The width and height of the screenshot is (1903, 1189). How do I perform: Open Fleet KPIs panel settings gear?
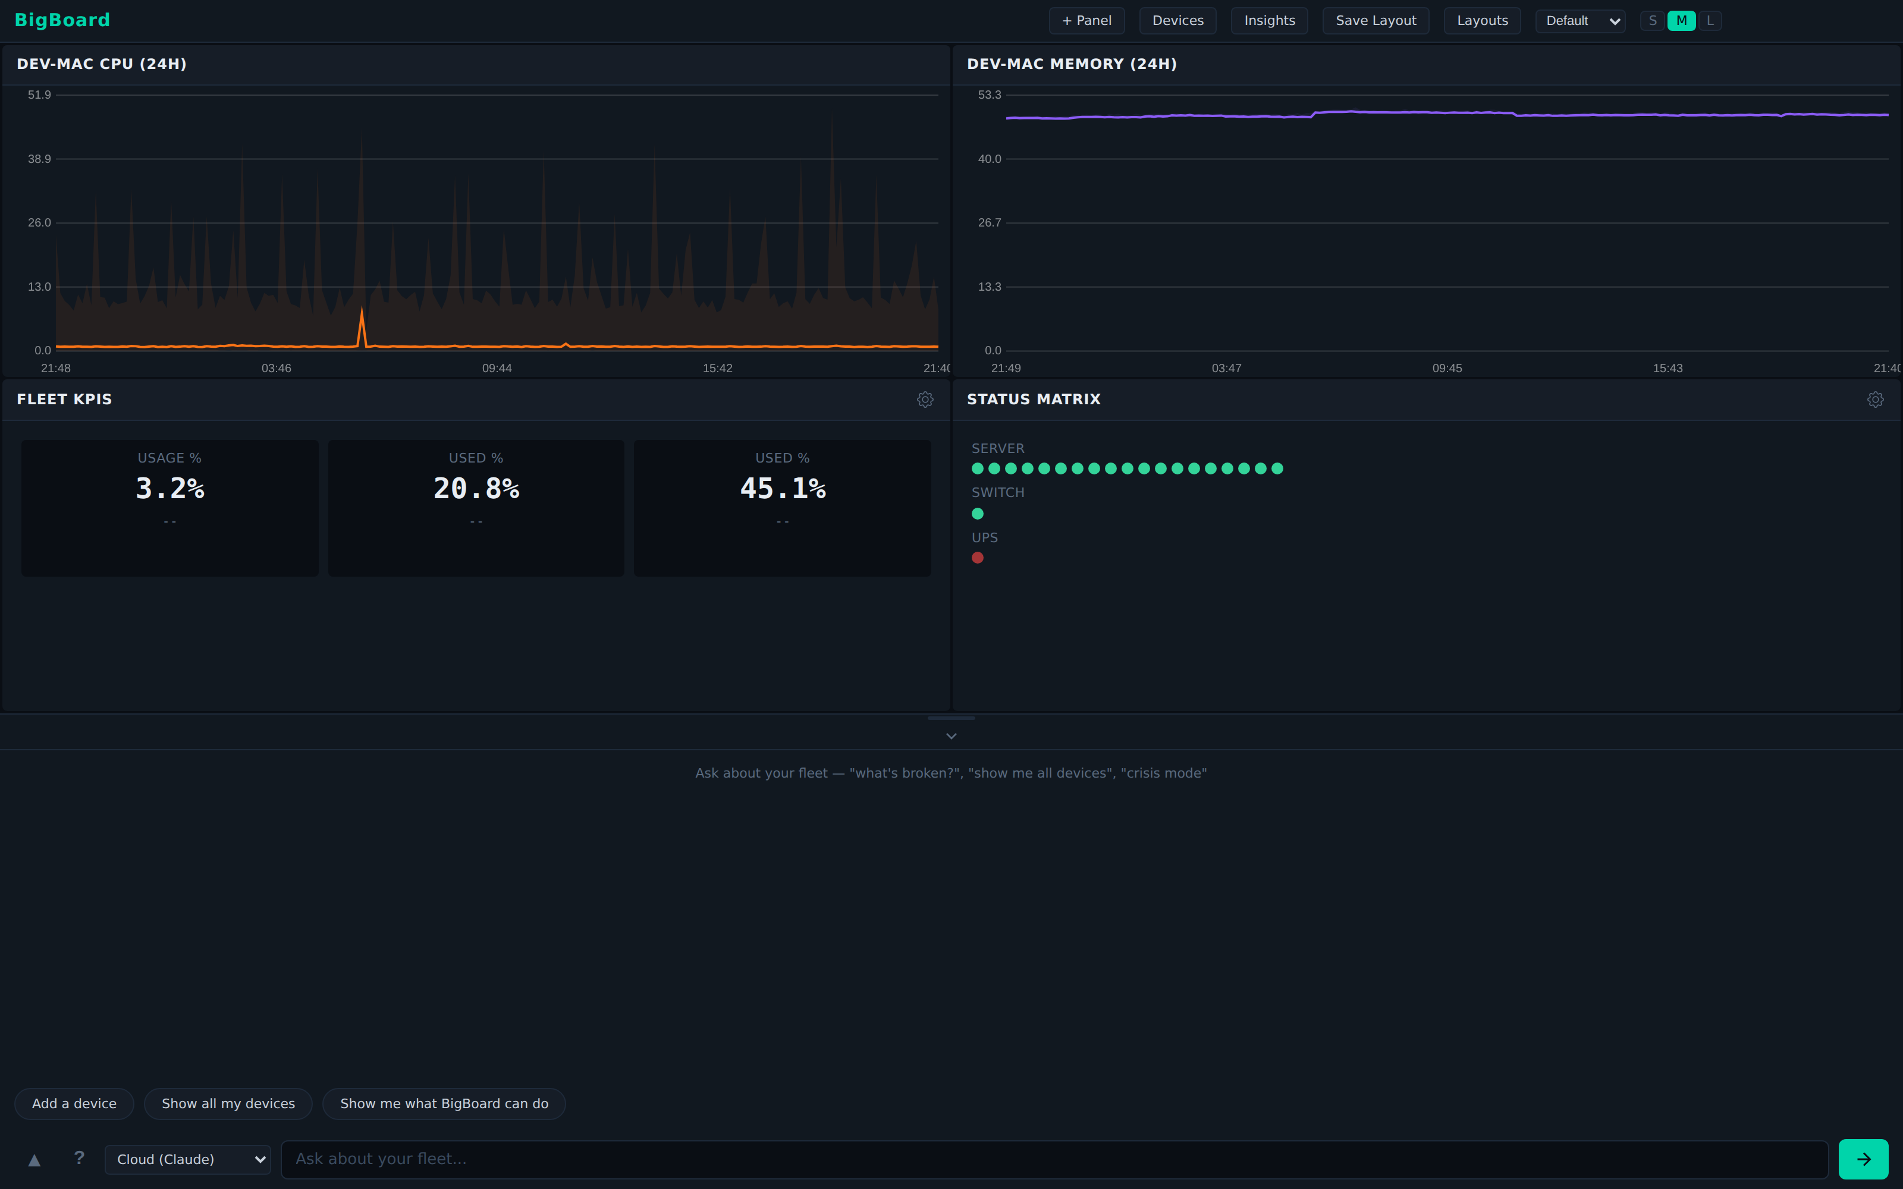click(x=925, y=400)
